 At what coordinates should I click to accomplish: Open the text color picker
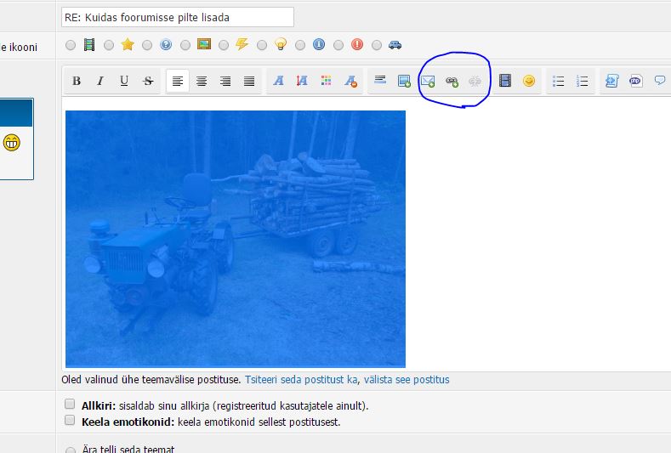(x=326, y=82)
